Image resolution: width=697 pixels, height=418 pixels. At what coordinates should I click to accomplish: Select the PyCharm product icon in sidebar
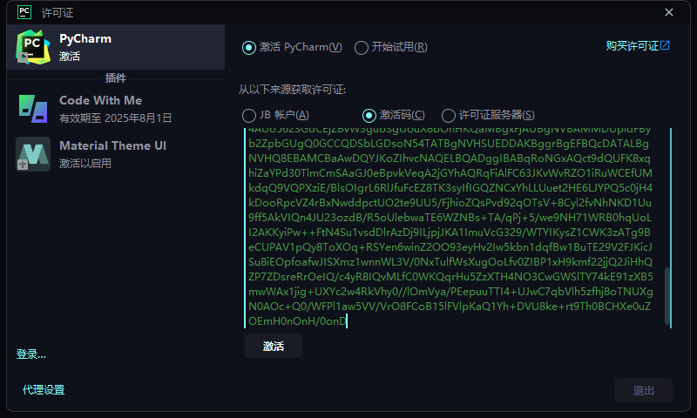[x=32, y=47]
